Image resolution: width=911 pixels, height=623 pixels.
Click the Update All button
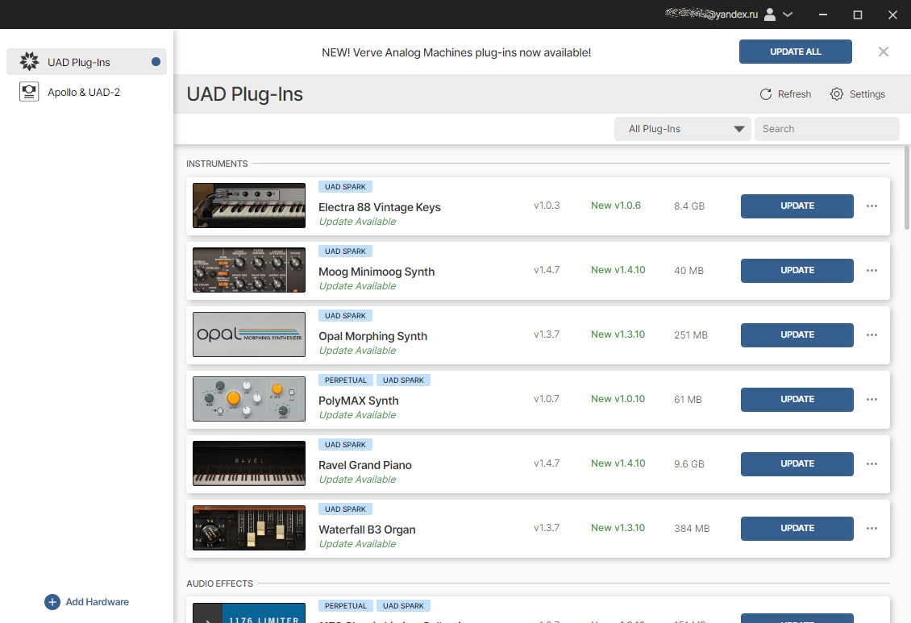coord(796,52)
